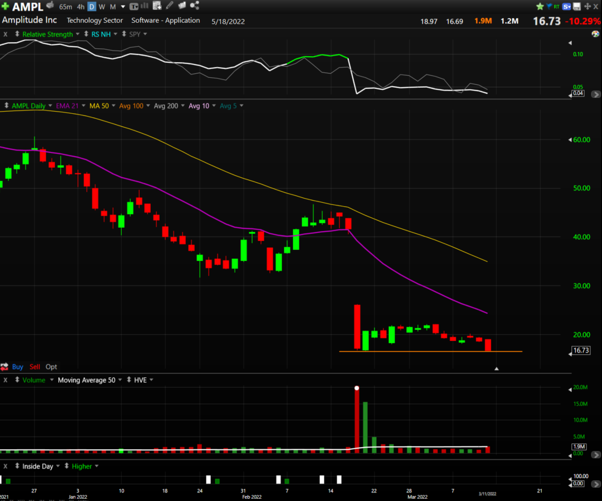Close the Inside Day pane with X
The width and height of the screenshot is (602, 501).
[x=6, y=466]
